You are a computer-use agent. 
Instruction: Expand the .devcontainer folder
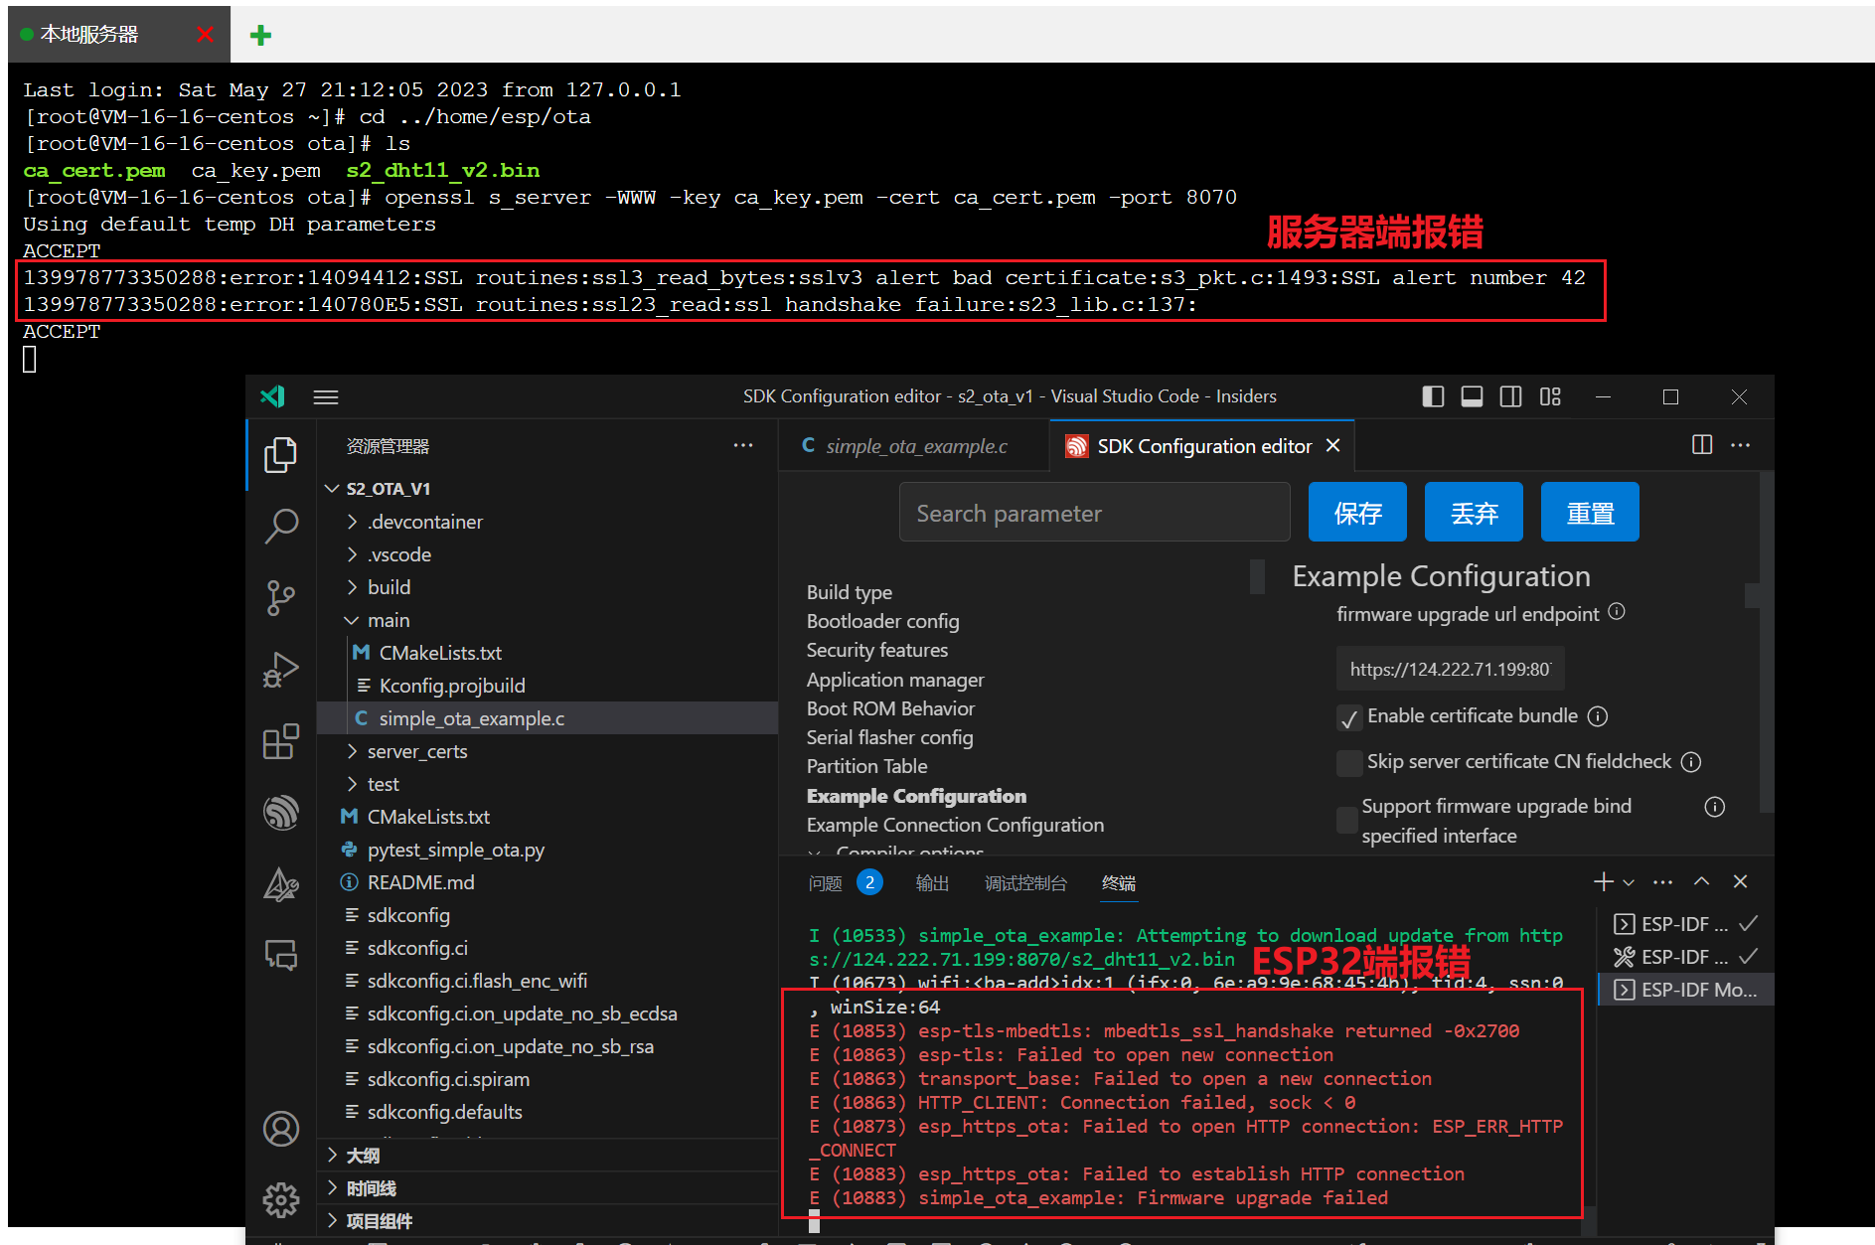click(352, 521)
